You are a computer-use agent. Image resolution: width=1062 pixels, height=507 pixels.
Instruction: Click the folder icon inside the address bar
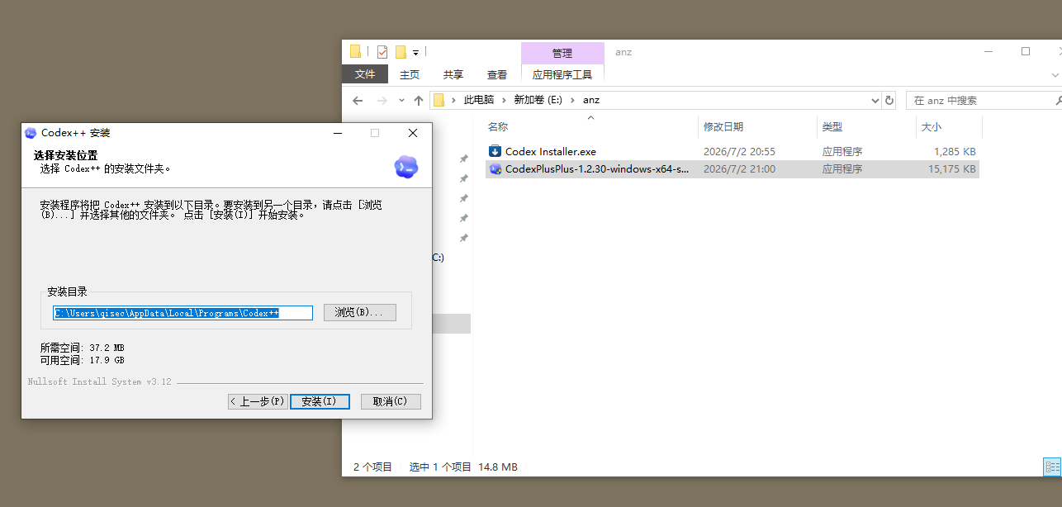(439, 100)
